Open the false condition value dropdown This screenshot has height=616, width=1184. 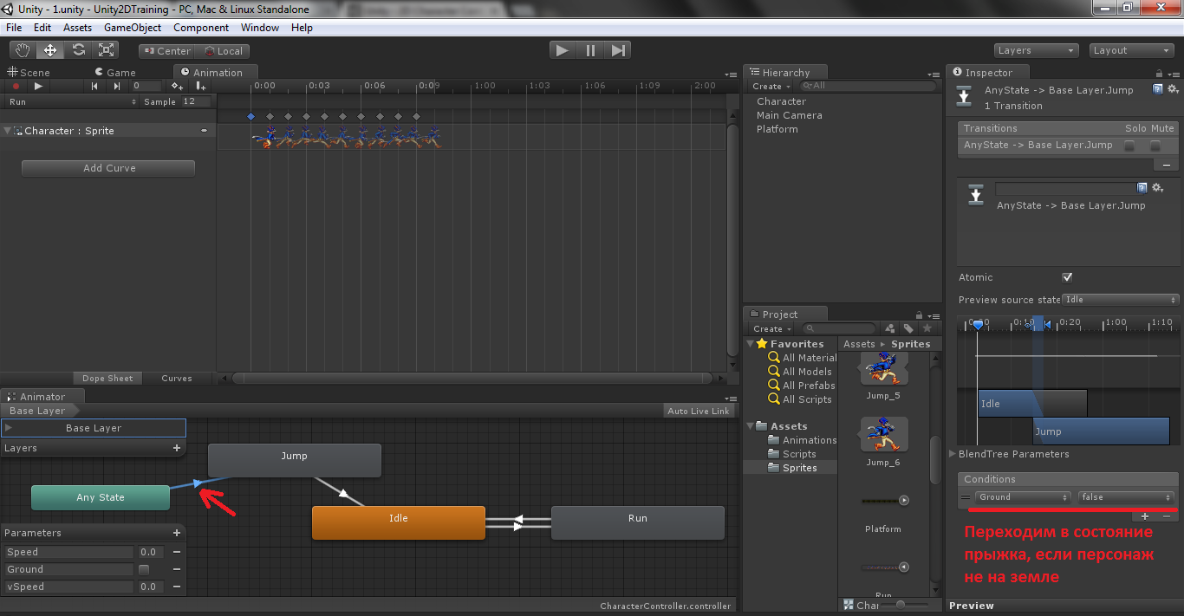click(1126, 497)
